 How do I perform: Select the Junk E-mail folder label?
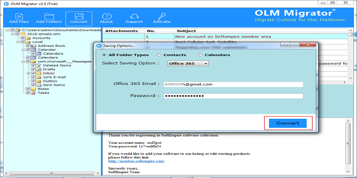[x=54, y=77]
